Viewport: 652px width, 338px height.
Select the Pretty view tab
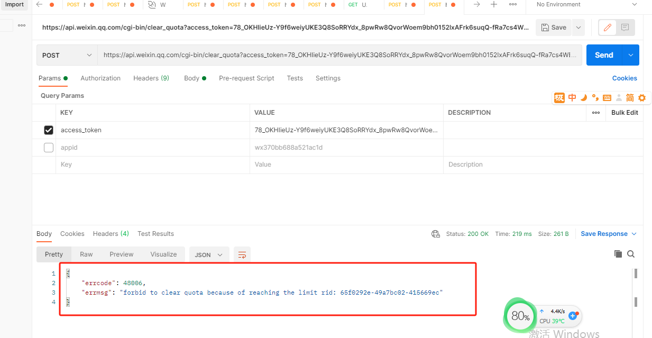[54, 254]
